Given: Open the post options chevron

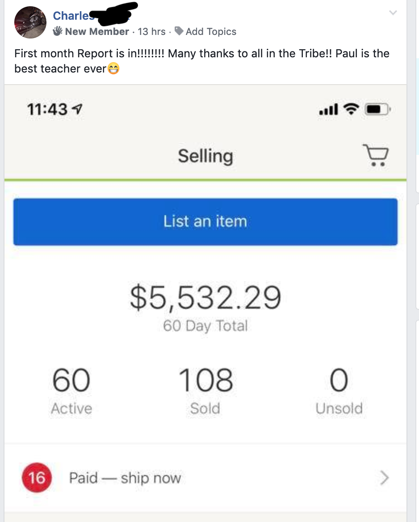Looking at the screenshot, I should tap(393, 13).
